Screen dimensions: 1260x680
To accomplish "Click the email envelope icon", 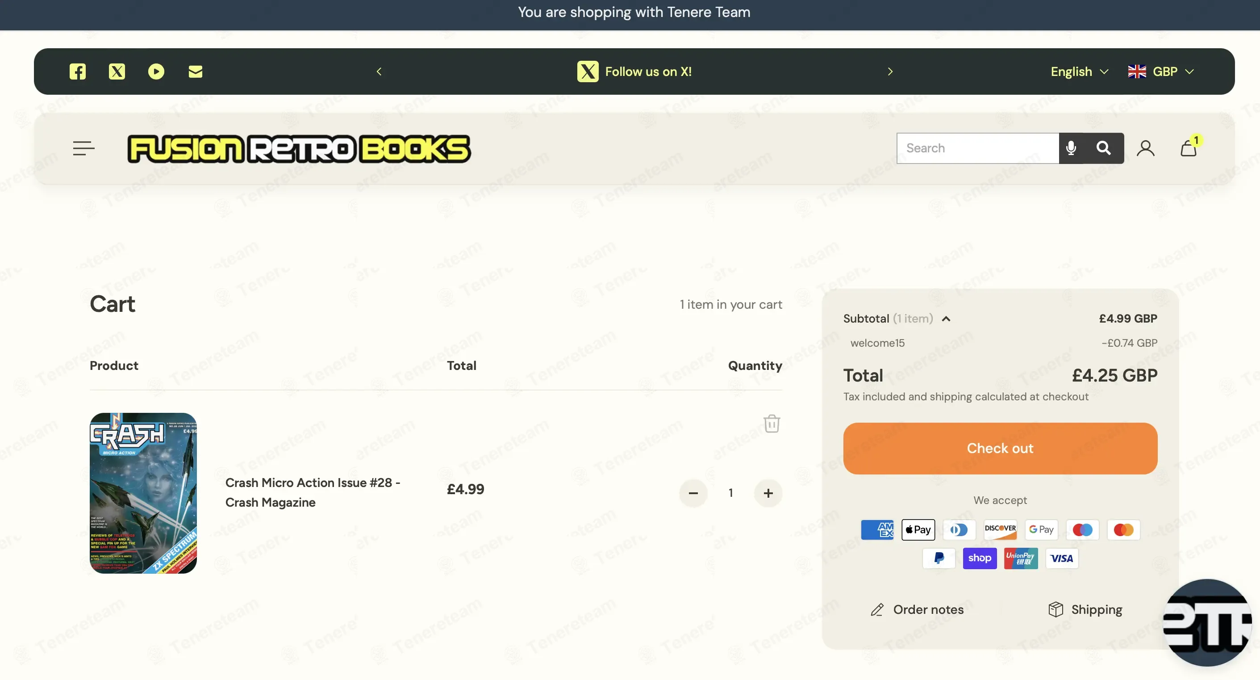I will 195,71.
